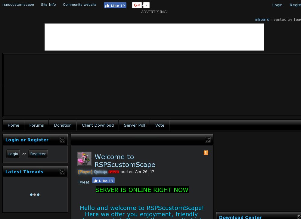Open the Server Poll tab
301x219 pixels.
pyautogui.click(x=135, y=125)
